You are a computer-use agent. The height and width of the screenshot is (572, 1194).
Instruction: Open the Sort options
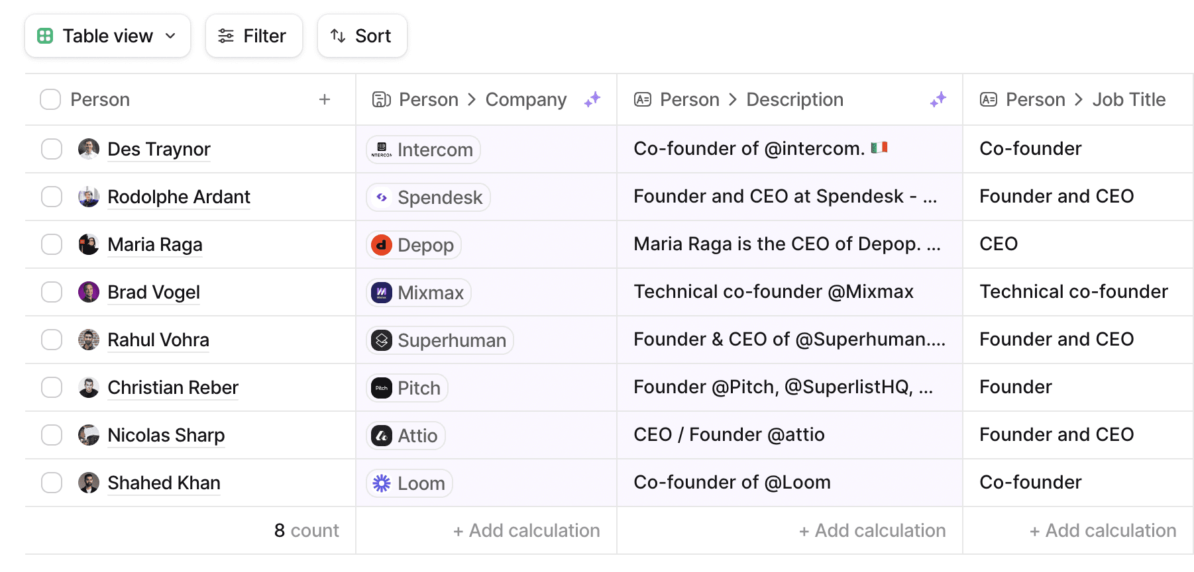[362, 36]
